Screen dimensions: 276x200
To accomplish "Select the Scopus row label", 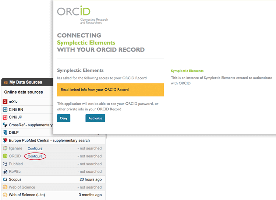I will 15,179.
